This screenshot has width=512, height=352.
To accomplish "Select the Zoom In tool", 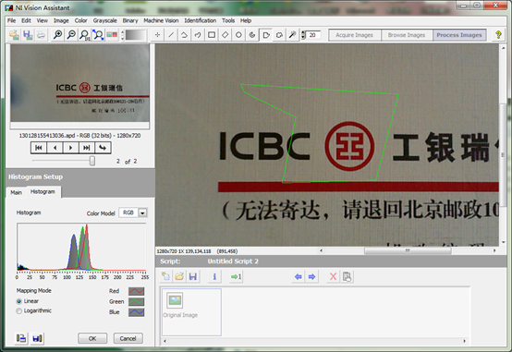I will pyautogui.click(x=58, y=34).
